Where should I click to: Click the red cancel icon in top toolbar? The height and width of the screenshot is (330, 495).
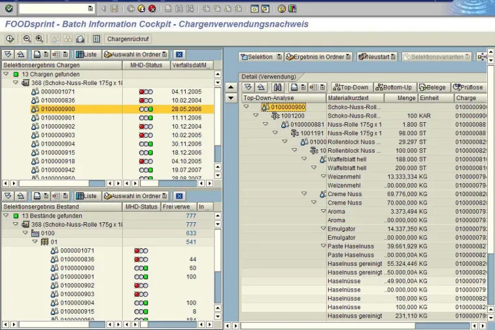(x=152, y=9)
